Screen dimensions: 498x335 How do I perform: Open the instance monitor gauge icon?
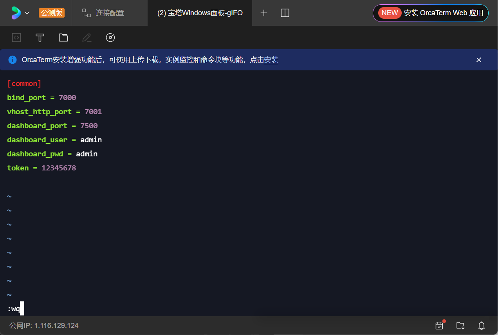pos(110,38)
